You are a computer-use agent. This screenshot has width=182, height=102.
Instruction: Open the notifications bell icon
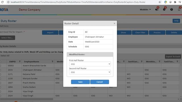(x=179, y=9)
